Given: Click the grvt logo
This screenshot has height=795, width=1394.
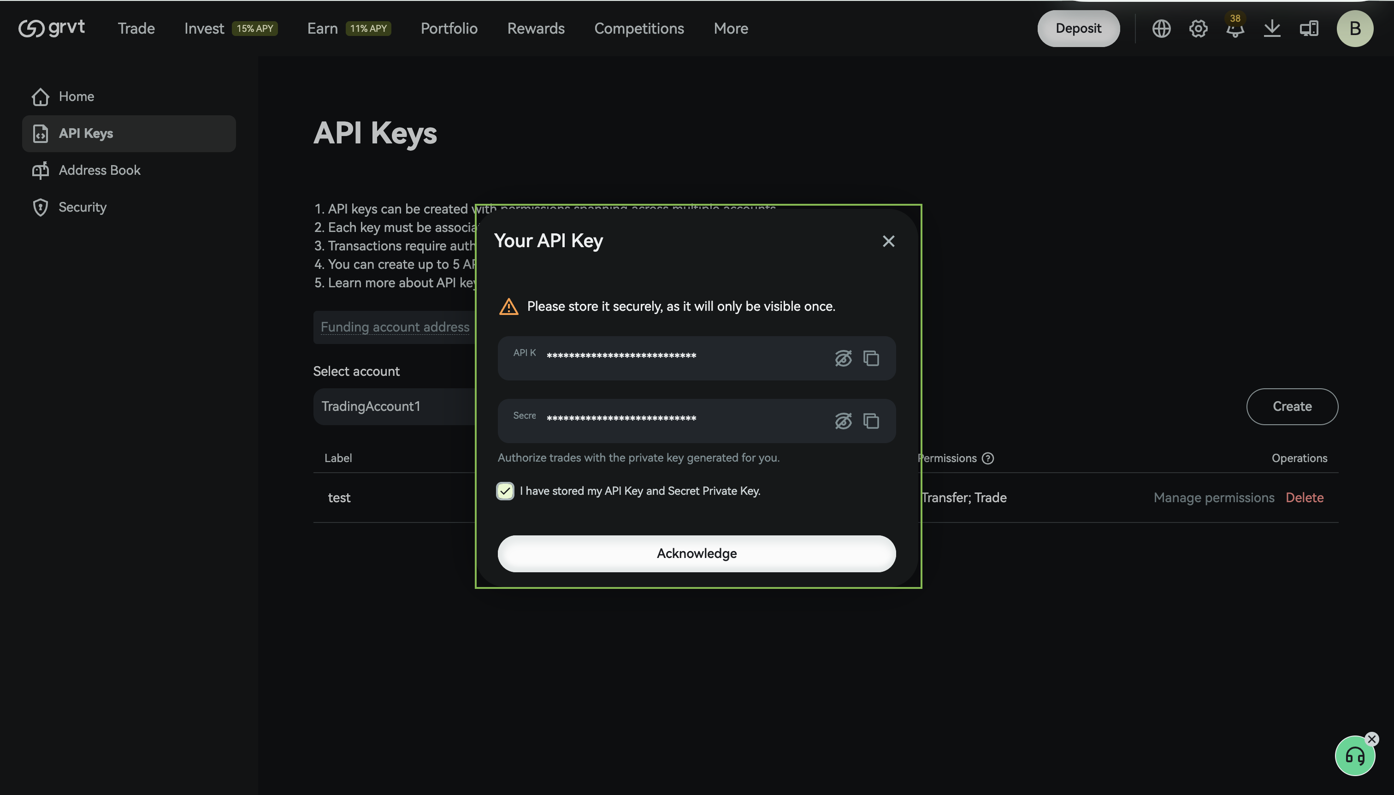Looking at the screenshot, I should [52, 28].
